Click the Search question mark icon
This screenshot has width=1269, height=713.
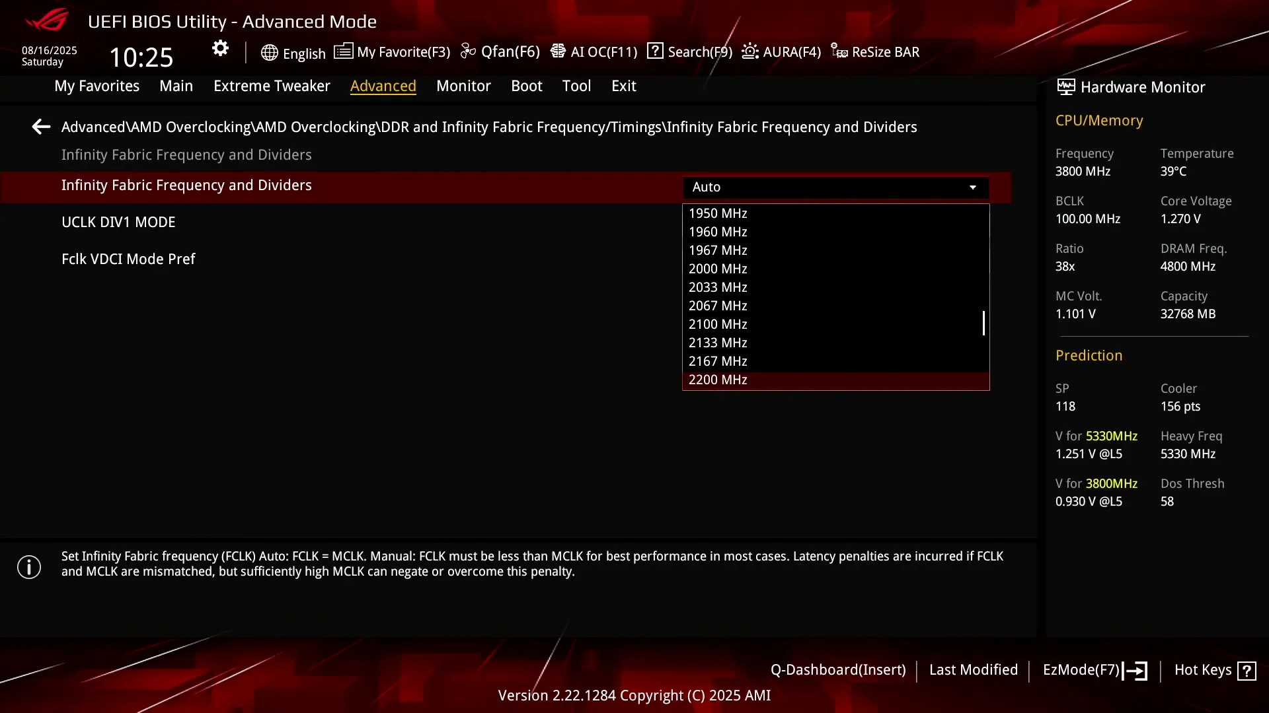click(x=655, y=51)
